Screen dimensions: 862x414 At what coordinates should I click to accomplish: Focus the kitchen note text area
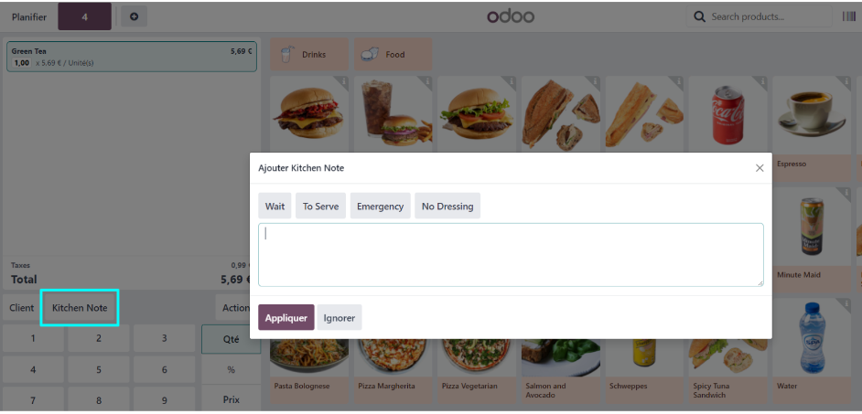pos(511,255)
